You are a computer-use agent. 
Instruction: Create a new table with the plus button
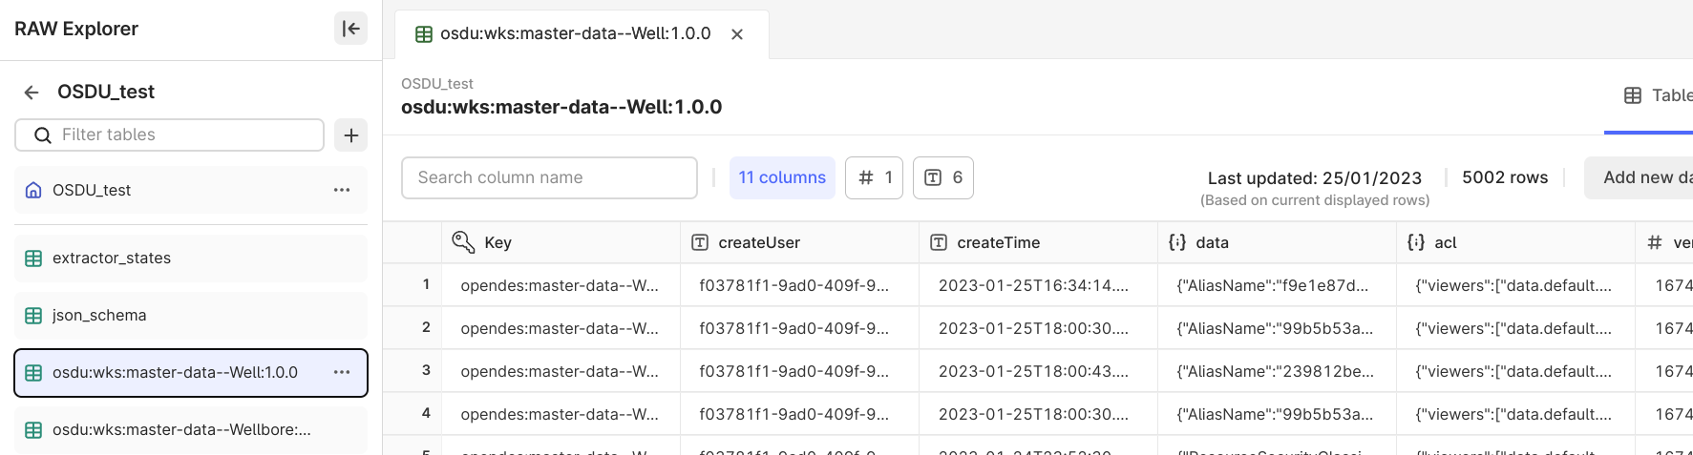click(x=350, y=135)
